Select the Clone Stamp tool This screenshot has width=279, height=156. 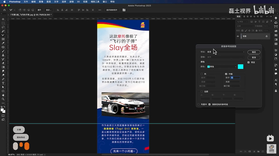[x=3, y=55]
